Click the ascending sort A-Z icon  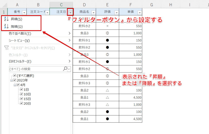click(x=6, y=19)
